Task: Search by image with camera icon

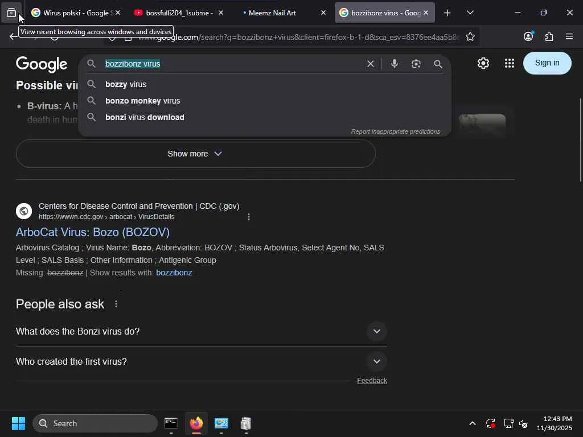Action: 416,64
